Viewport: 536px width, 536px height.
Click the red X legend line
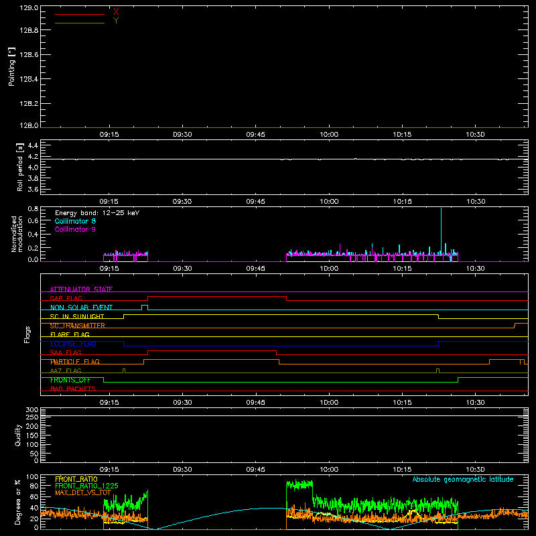pyautogui.click(x=80, y=14)
